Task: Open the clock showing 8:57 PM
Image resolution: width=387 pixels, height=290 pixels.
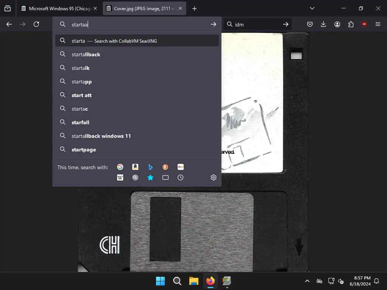Action: pos(360,281)
